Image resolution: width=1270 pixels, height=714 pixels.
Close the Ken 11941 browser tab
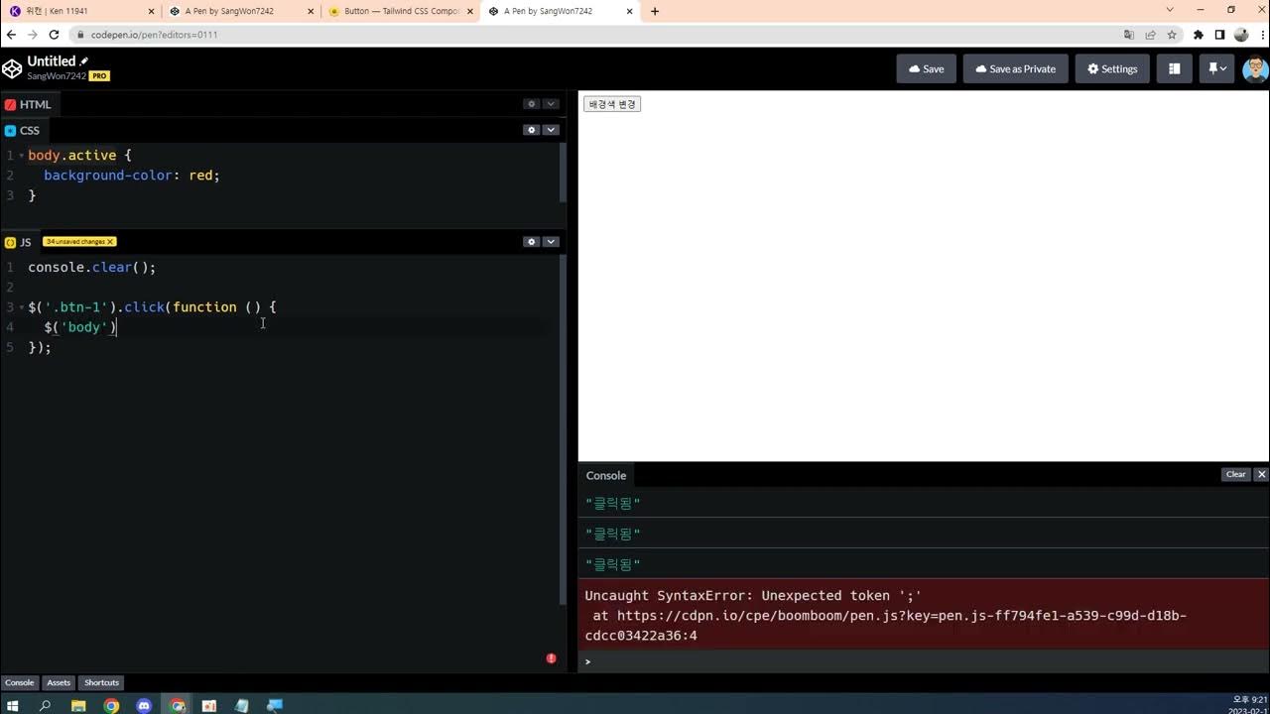[x=151, y=11]
